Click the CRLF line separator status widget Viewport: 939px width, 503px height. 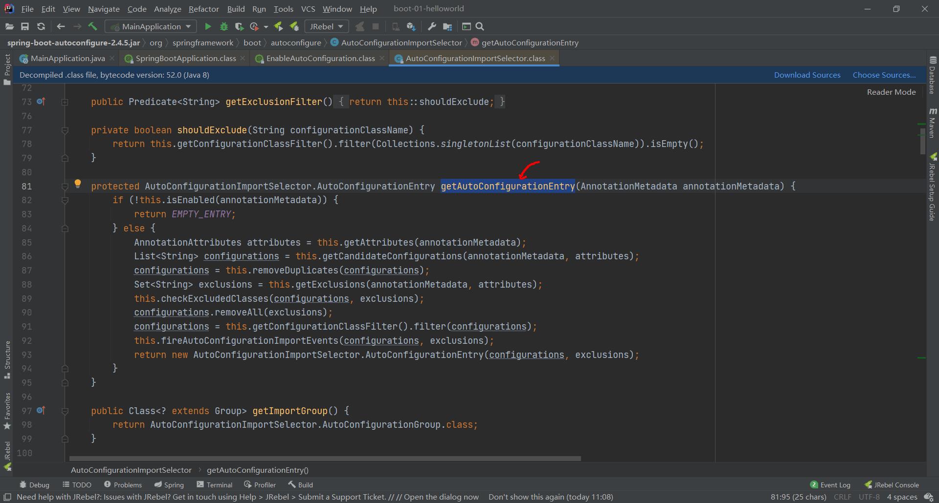tap(842, 497)
